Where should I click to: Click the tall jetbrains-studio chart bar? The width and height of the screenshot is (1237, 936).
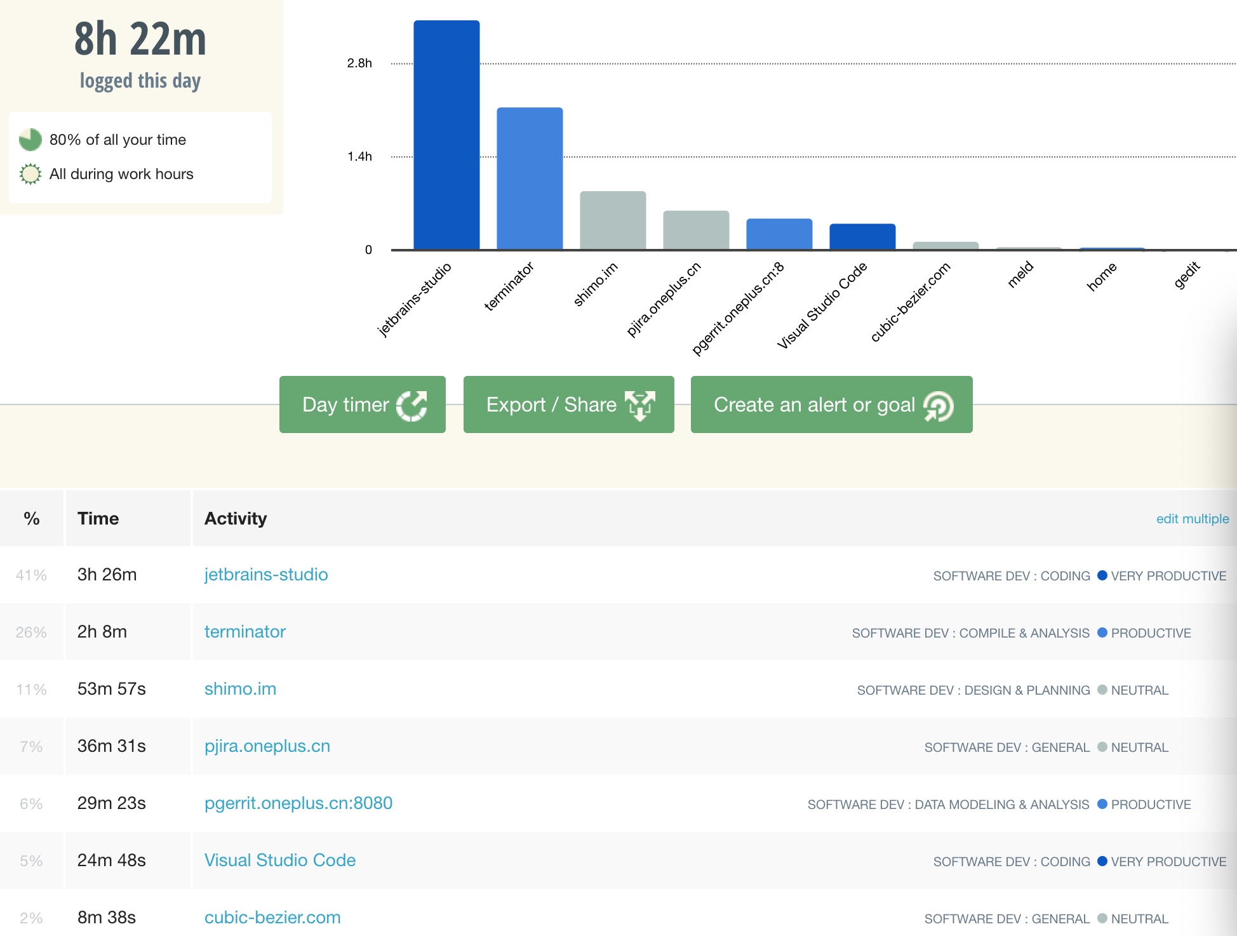[x=446, y=135]
